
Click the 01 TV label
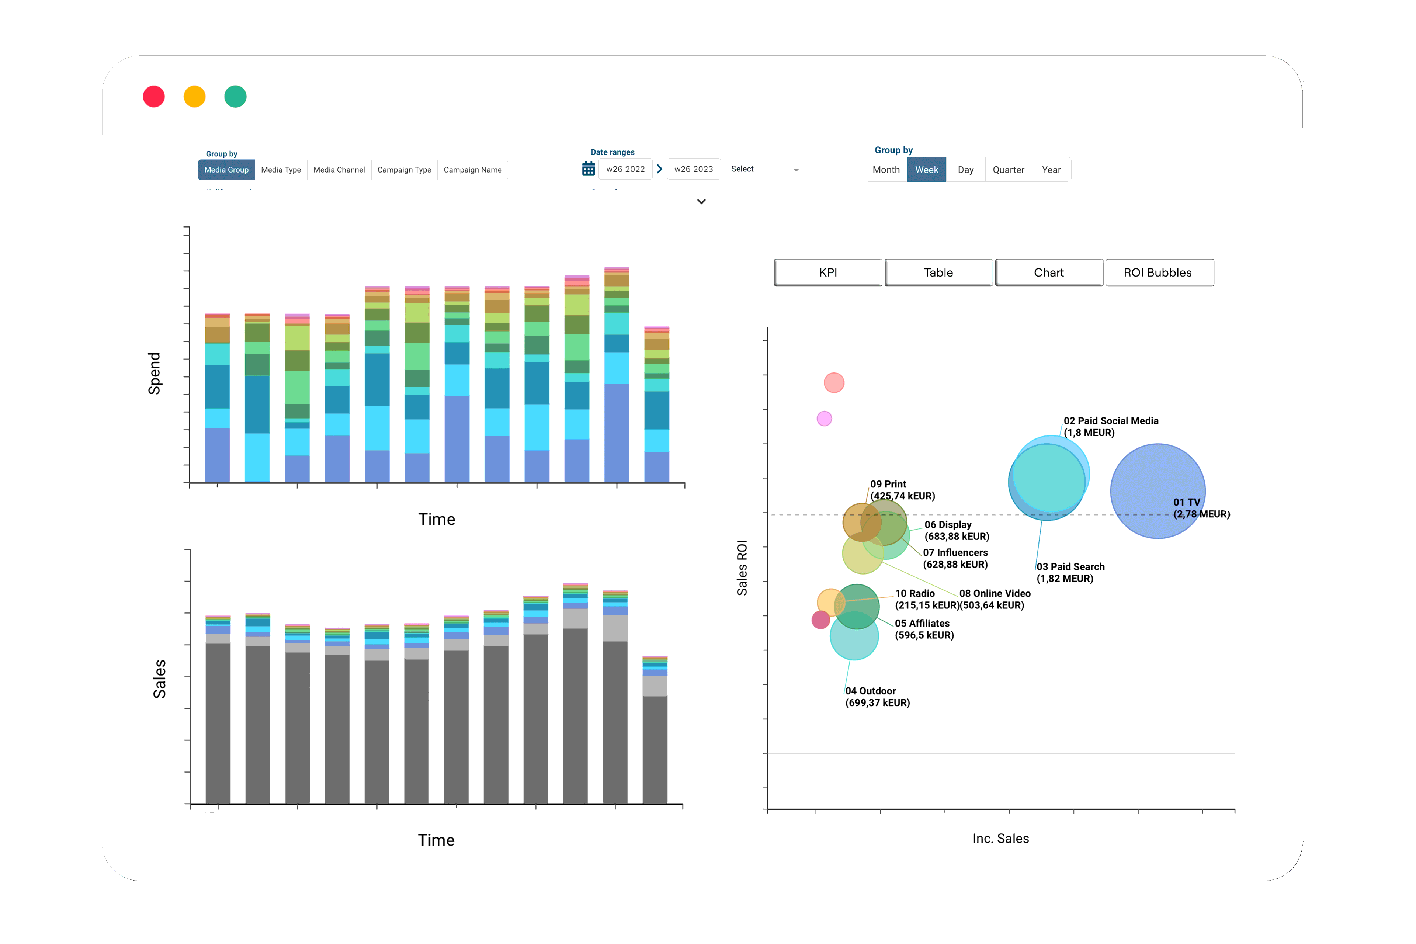point(1201,508)
